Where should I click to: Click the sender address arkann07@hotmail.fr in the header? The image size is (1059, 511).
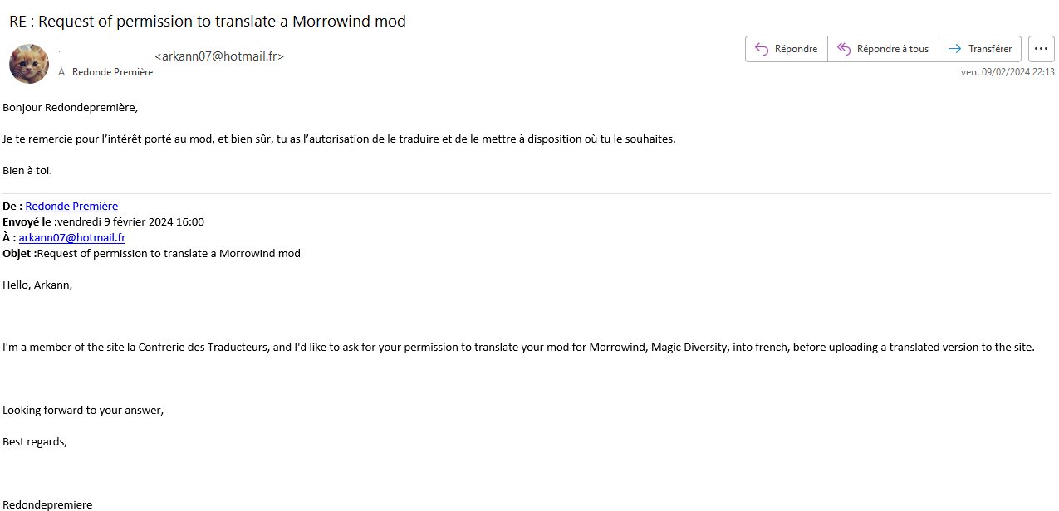pos(219,56)
